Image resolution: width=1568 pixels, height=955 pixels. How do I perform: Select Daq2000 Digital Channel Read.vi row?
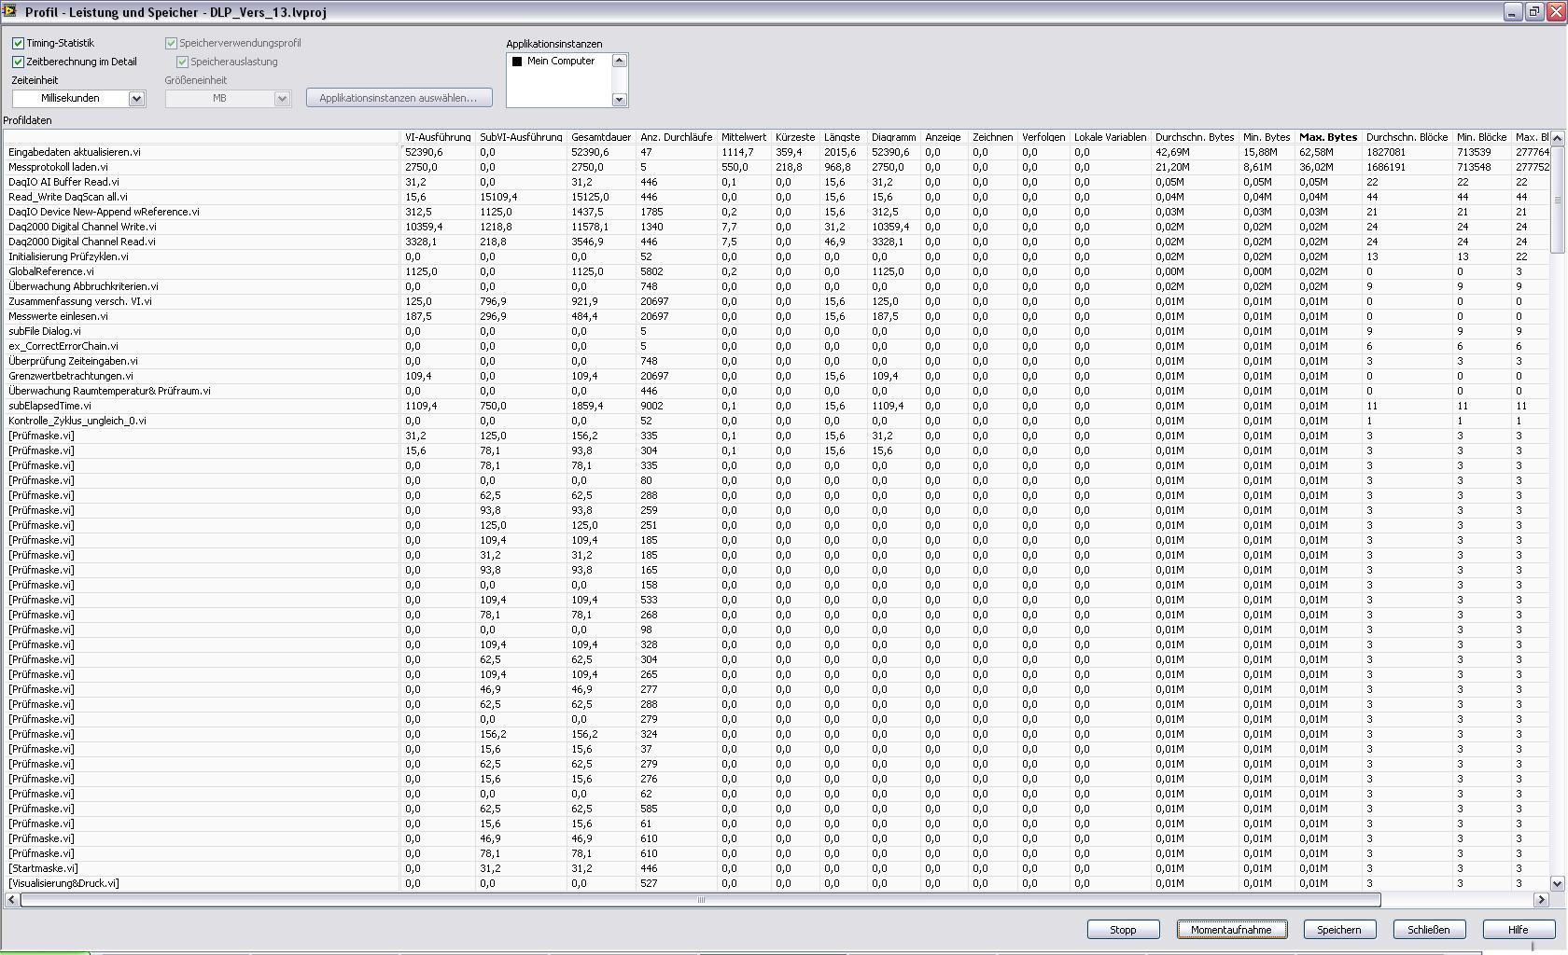click(x=776, y=242)
